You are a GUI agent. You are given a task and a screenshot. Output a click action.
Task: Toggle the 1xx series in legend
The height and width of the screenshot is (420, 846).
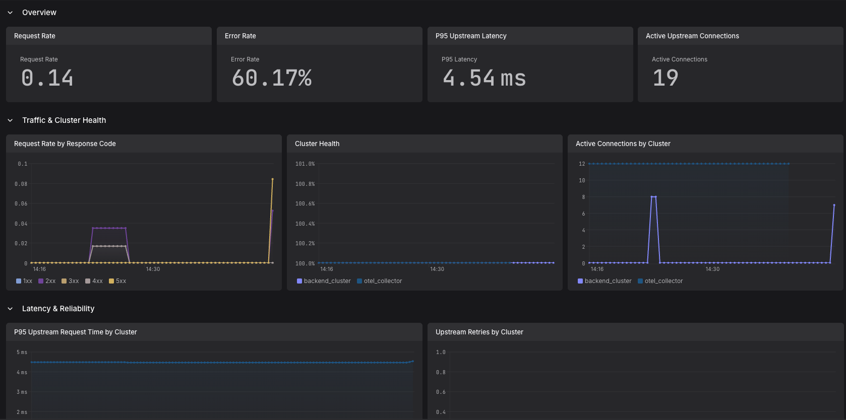pyautogui.click(x=24, y=281)
